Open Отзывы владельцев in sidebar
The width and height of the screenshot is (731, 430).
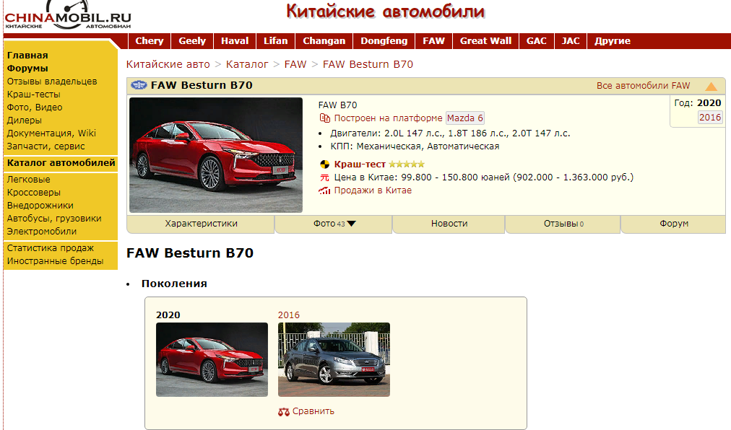pos(52,82)
